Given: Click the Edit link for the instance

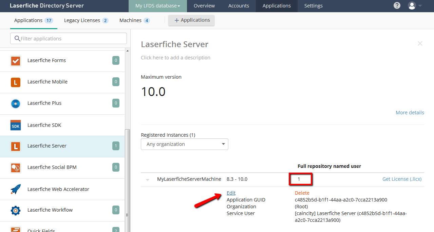Looking at the screenshot, I should [231, 193].
